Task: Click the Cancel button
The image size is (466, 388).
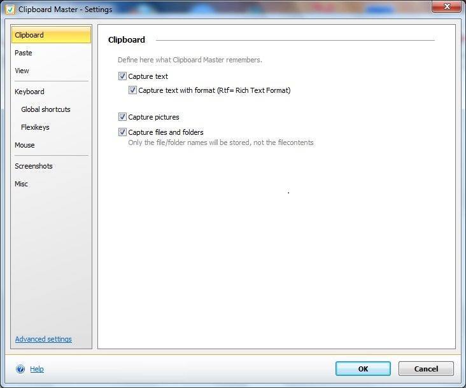Action: (426, 369)
